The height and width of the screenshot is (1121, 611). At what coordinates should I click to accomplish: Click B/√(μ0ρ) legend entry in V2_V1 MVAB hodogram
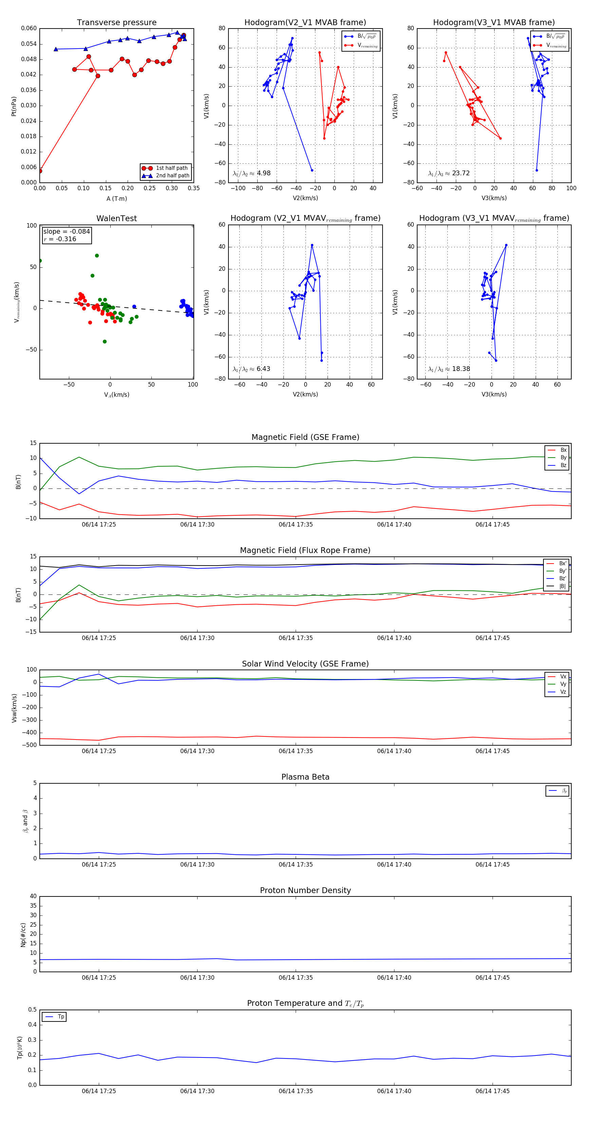(x=360, y=37)
